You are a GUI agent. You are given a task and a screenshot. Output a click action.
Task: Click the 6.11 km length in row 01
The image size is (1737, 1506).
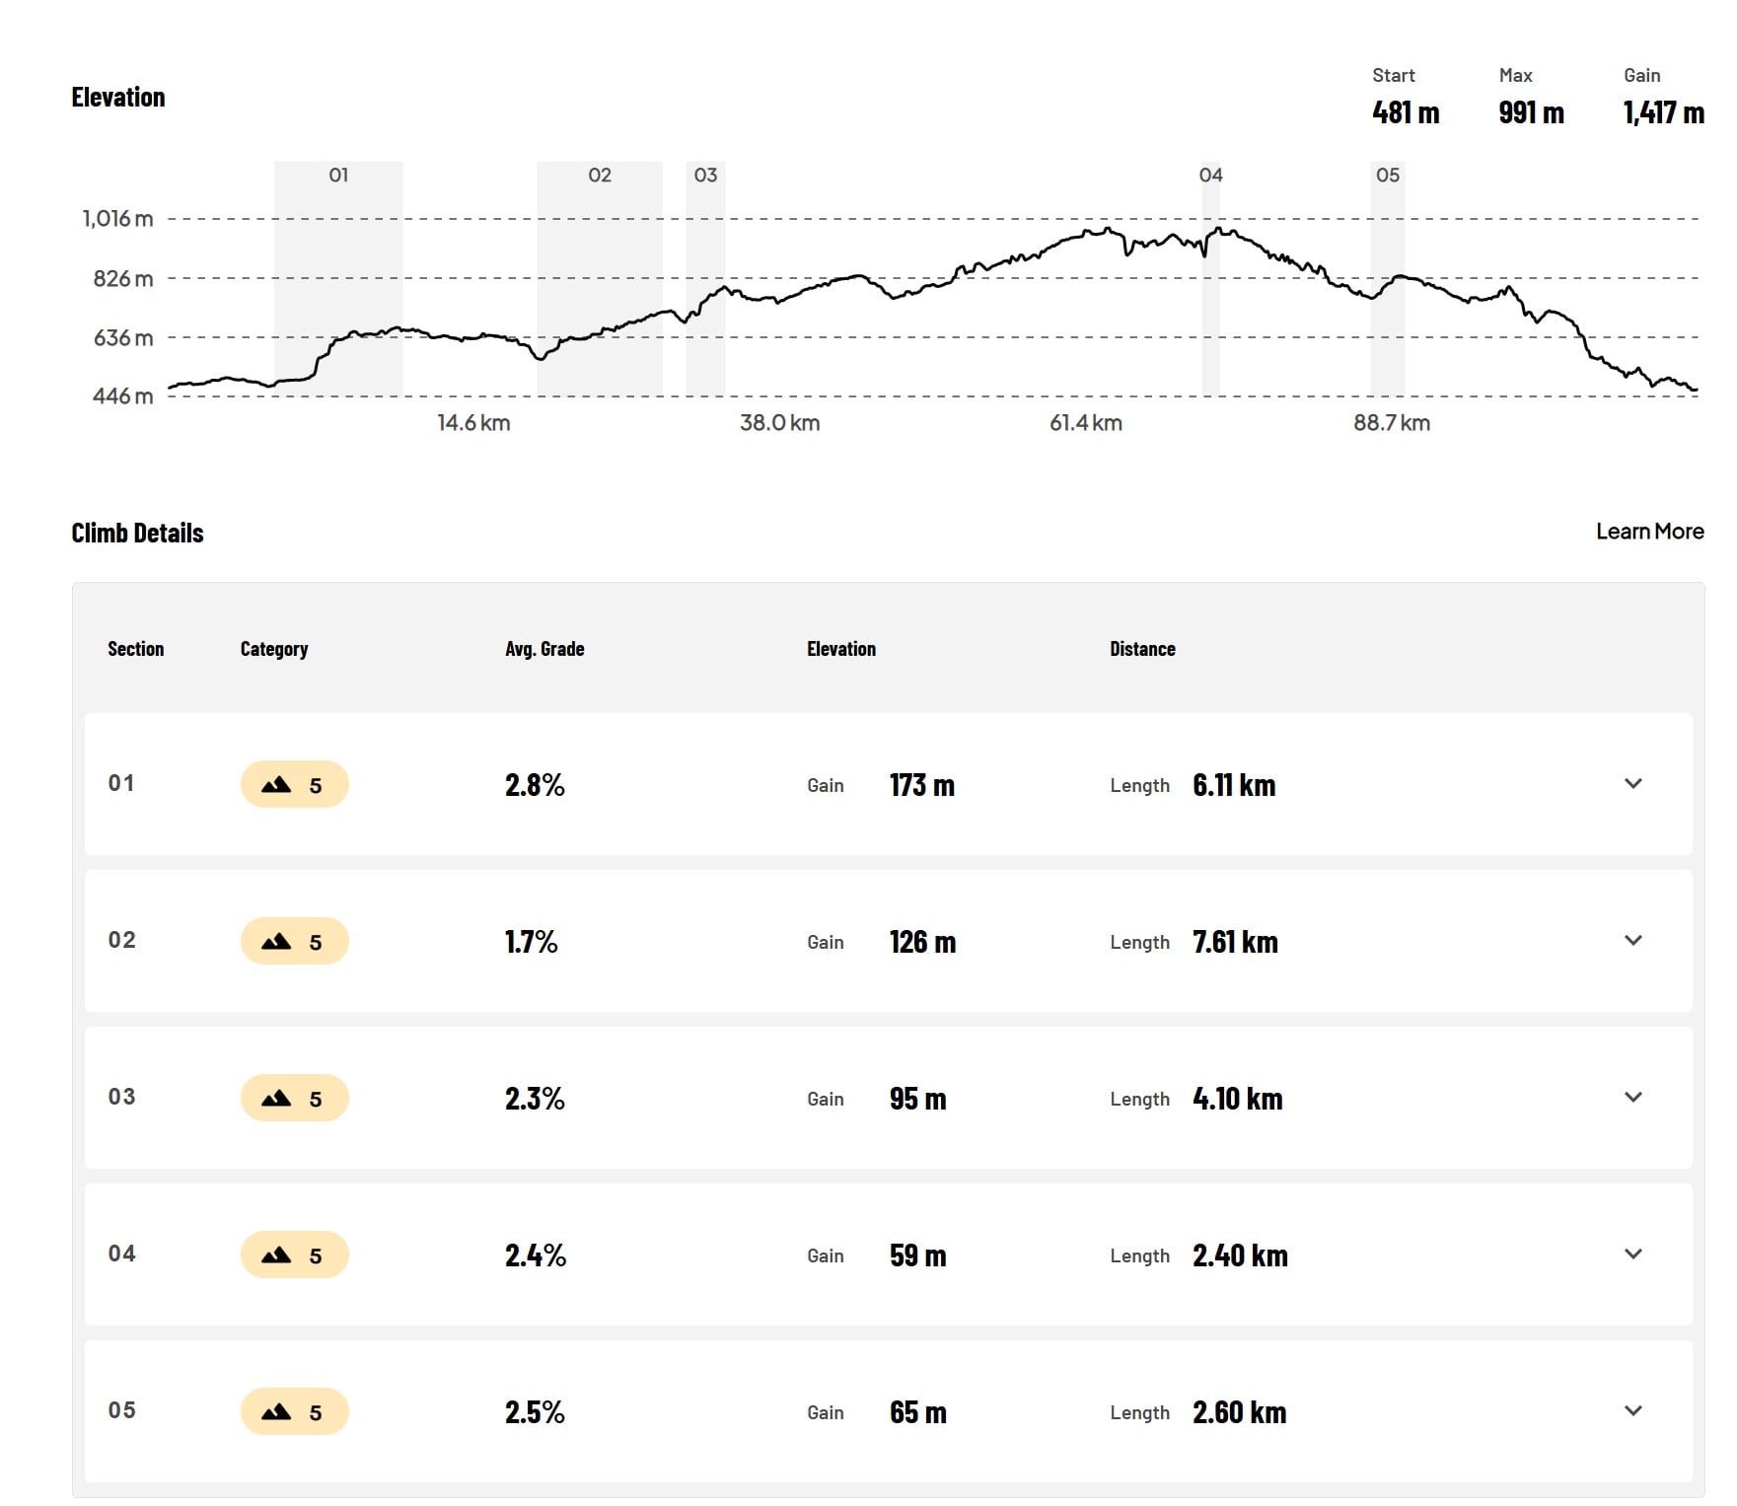coord(1234,785)
